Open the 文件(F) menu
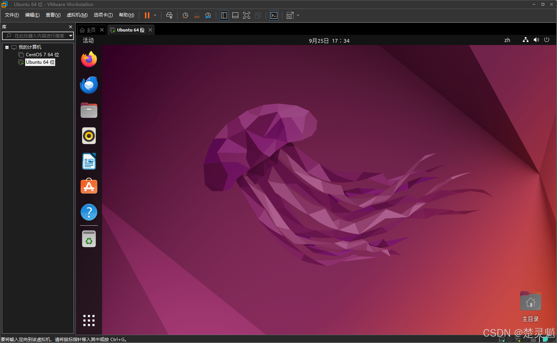The image size is (557, 343). 12,15
